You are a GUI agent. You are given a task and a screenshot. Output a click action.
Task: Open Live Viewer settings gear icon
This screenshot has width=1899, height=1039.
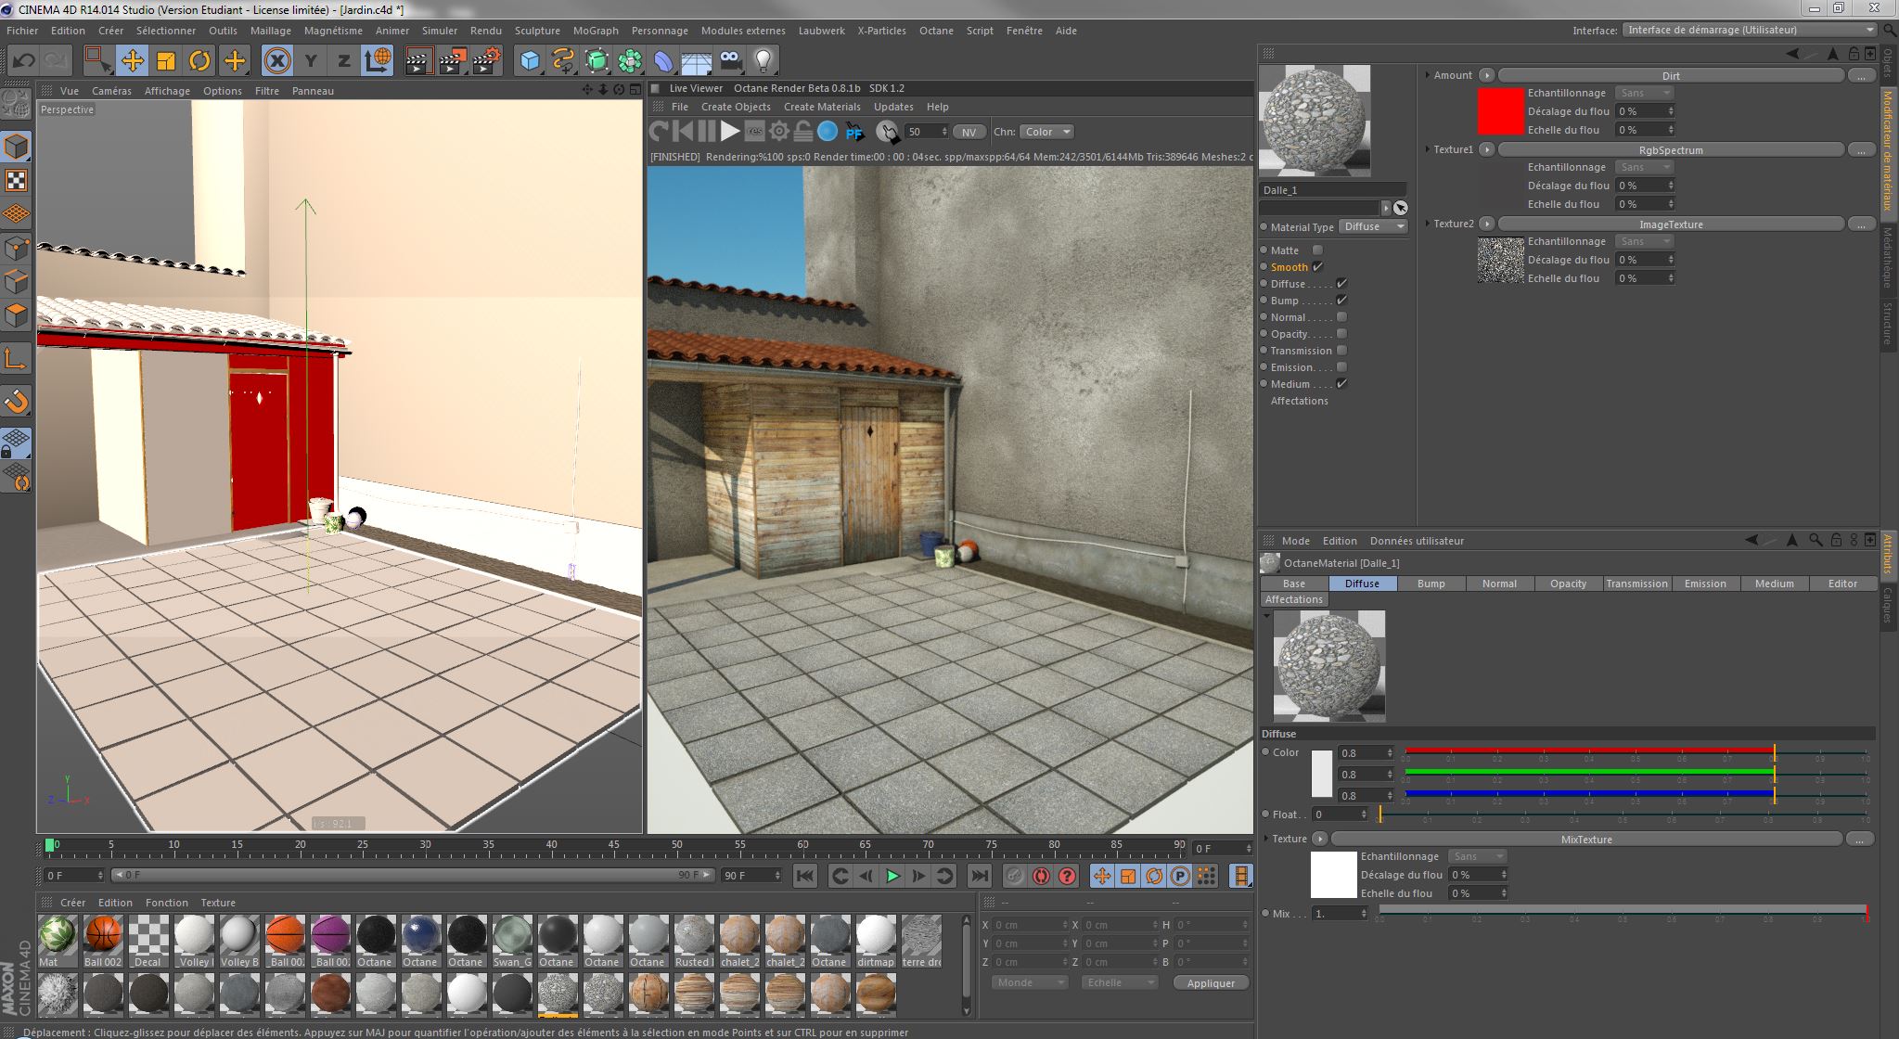779,132
